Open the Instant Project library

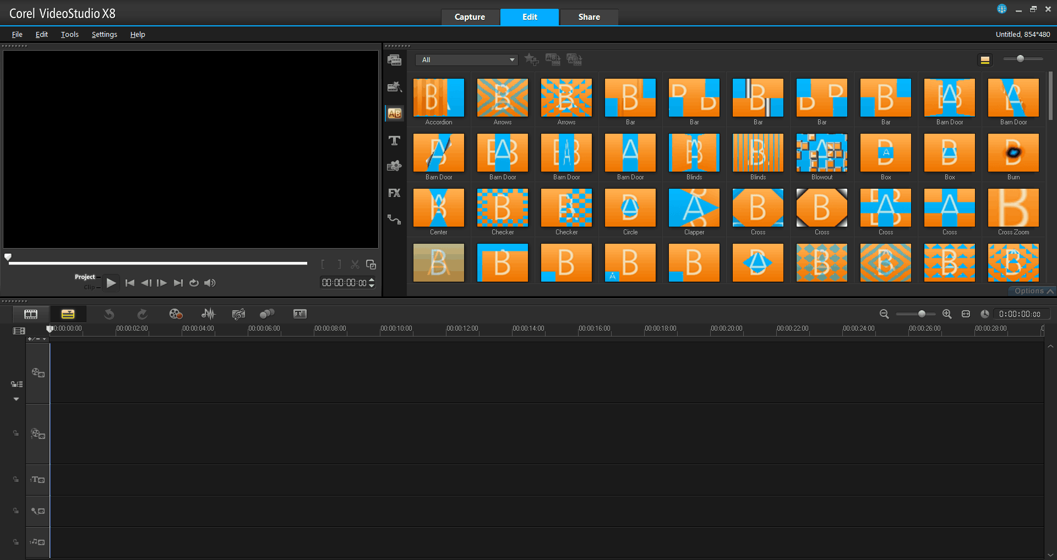click(x=394, y=86)
